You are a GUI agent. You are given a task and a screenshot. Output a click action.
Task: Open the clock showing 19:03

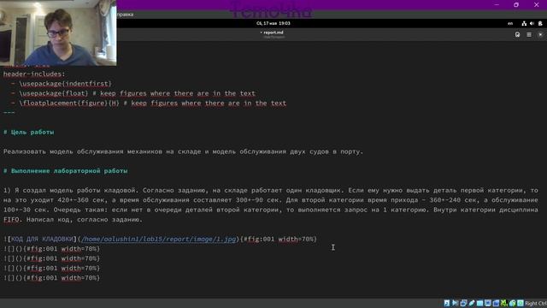[273, 23]
